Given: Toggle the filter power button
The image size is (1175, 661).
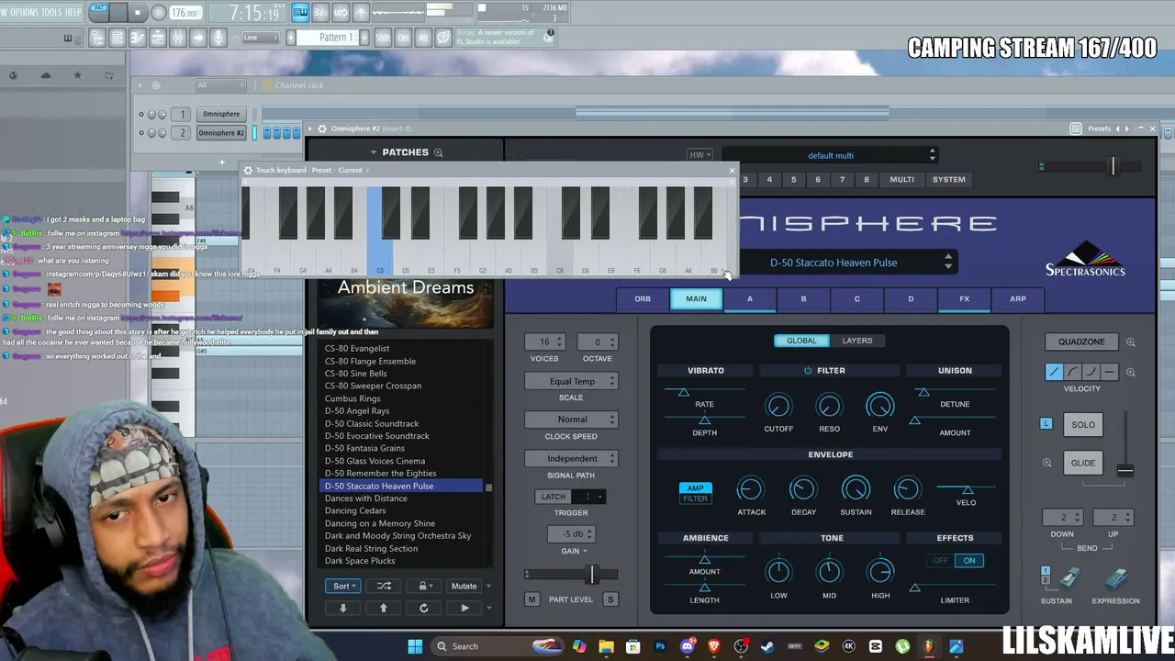Looking at the screenshot, I should point(808,371).
